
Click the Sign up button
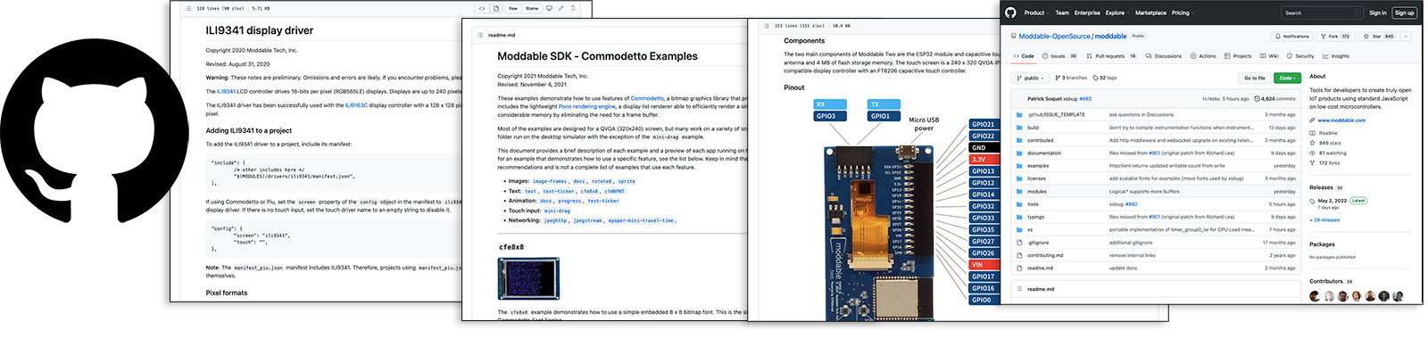pyautogui.click(x=1405, y=12)
